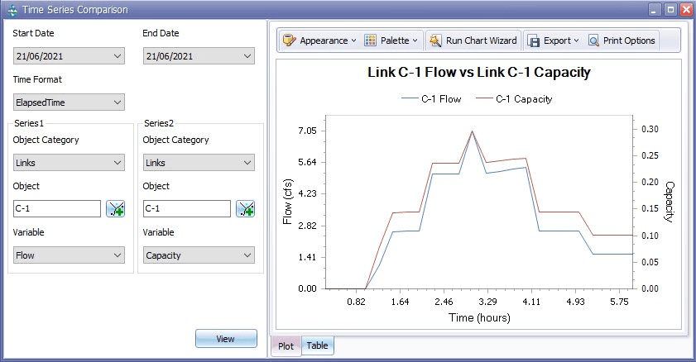Viewport: 696px width, 362px height.
Task: Open Series1 Variable Flow dropdown
Action: pyautogui.click(x=70, y=255)
